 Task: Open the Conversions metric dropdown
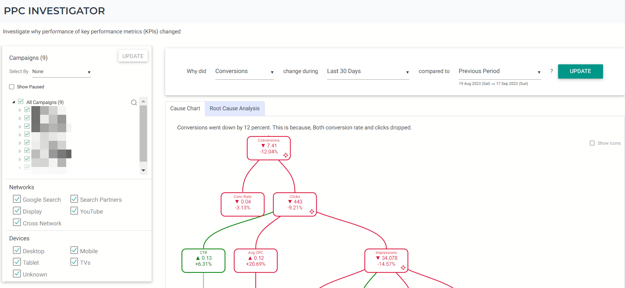coord(245,72)
